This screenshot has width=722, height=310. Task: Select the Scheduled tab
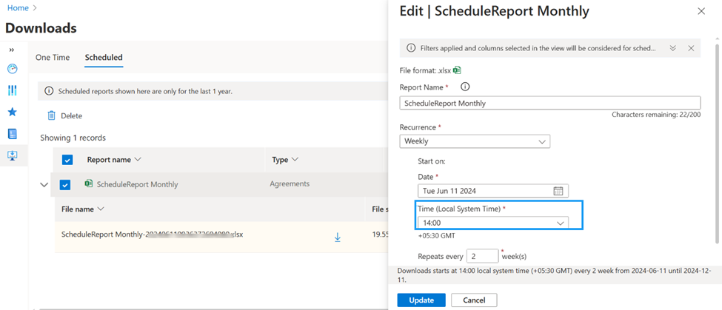point(104,57)
